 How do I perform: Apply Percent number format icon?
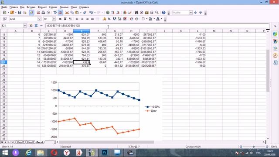[109, 19]
